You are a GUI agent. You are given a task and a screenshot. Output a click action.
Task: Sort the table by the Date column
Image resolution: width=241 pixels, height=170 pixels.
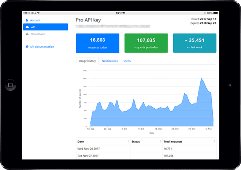pyautogui.click(x=128, y=141)
